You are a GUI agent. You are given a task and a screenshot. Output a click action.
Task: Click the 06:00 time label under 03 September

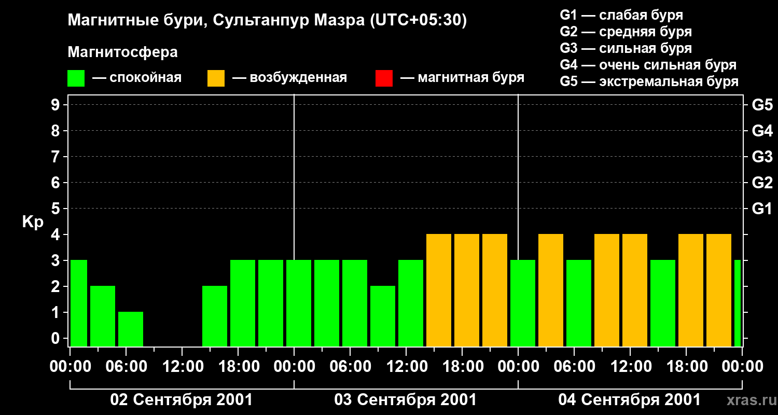350,367
